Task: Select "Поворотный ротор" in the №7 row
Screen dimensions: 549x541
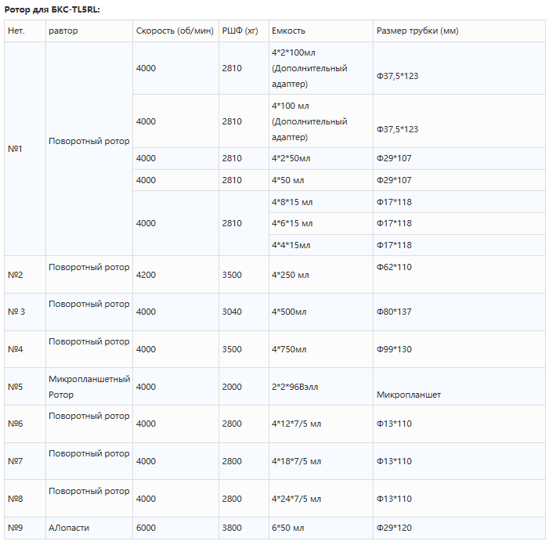Action: pyautogui.click(x=89, y=453)
